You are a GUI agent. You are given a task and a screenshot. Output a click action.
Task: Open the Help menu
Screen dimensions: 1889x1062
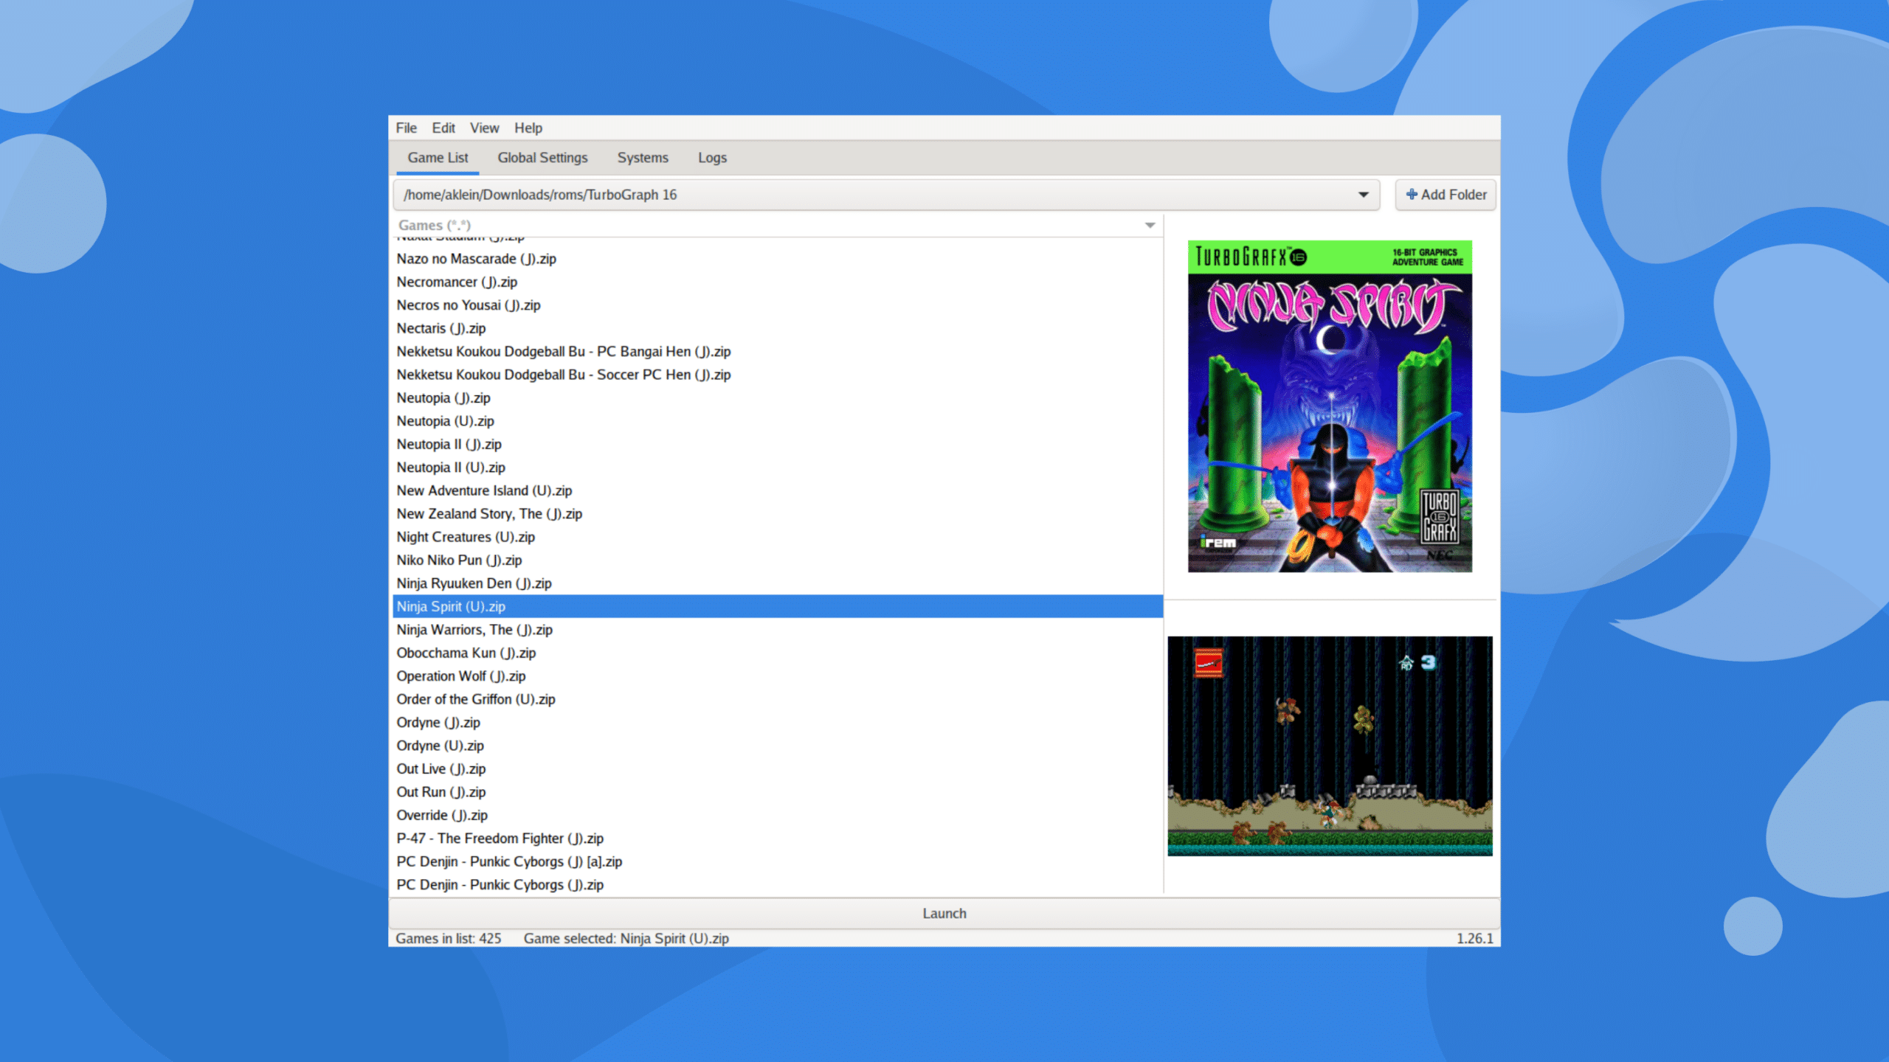click(528, 128)
